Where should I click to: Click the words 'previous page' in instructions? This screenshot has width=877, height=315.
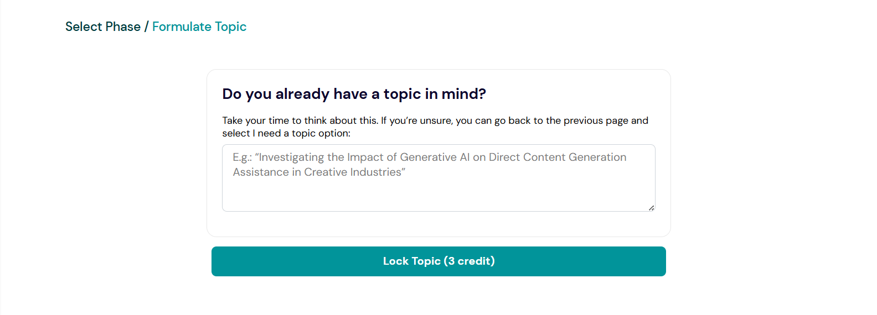596,120
